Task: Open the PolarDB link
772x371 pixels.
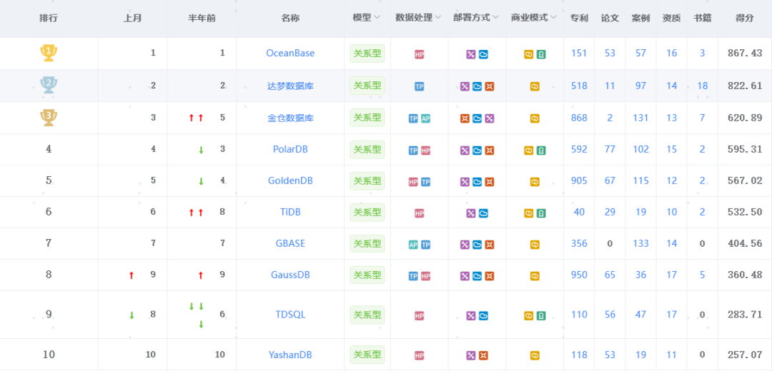Action: click(290, 149)
